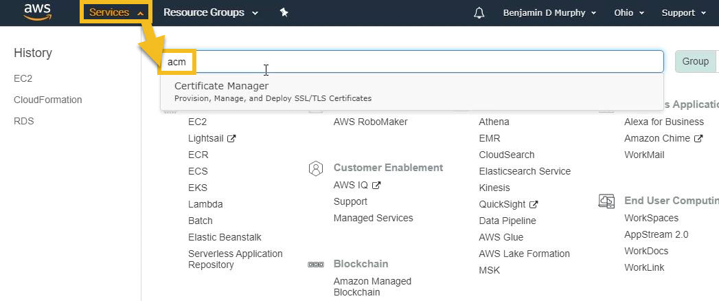Open RDS from History

click(24, 121)
